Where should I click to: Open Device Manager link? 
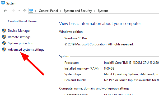19,31
